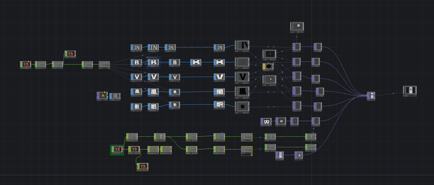Viewport: 434px width, 185px height.
Task: Select the large black 風 geometry node
Action: 242,92
